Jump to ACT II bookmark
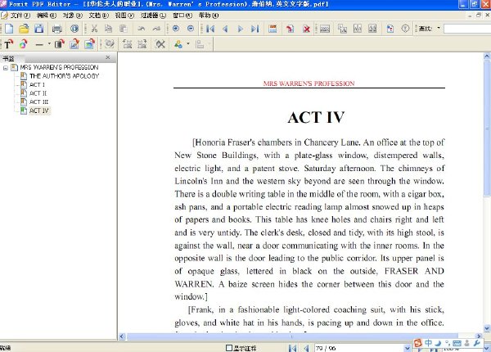Viewport: 491px width, 352px height. pyautogui.click(x=38, y=93)
